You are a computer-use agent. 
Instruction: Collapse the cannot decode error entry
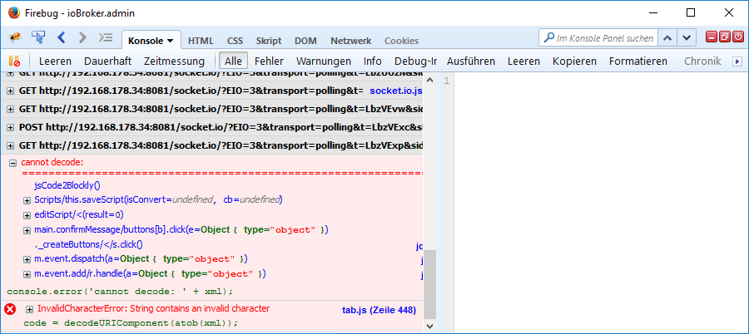(x=13, y=163)
